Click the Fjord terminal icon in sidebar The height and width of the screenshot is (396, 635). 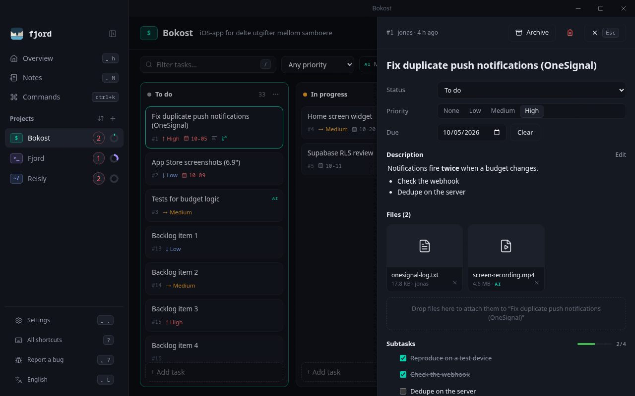point(16,158)
